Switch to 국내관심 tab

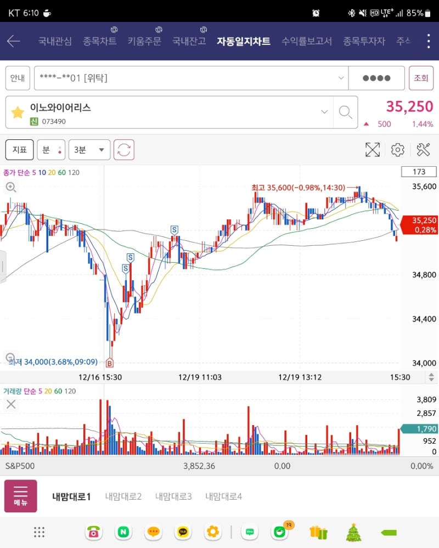[55, 41]
